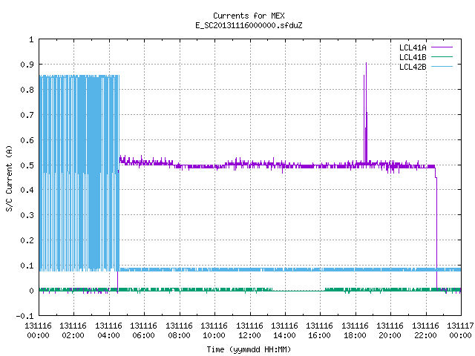Click the x-axis tick 131116 22:00
The width and height of the screenshot is (475, 356).
[425, 331]
